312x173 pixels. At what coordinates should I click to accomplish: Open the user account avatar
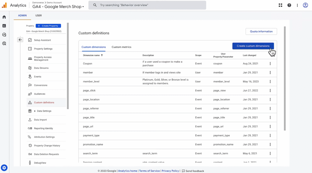point(305,5)
